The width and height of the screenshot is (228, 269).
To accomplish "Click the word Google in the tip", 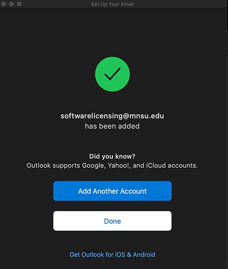I will coord(94,166).
